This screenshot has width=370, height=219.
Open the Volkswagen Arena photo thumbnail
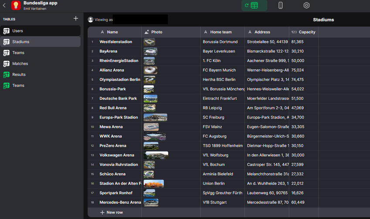click(x=156, y=155)
